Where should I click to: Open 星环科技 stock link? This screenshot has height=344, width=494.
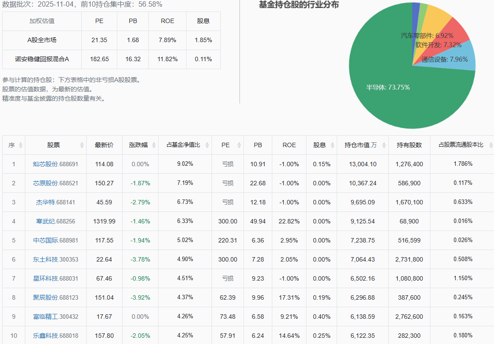tap(45, 278)
